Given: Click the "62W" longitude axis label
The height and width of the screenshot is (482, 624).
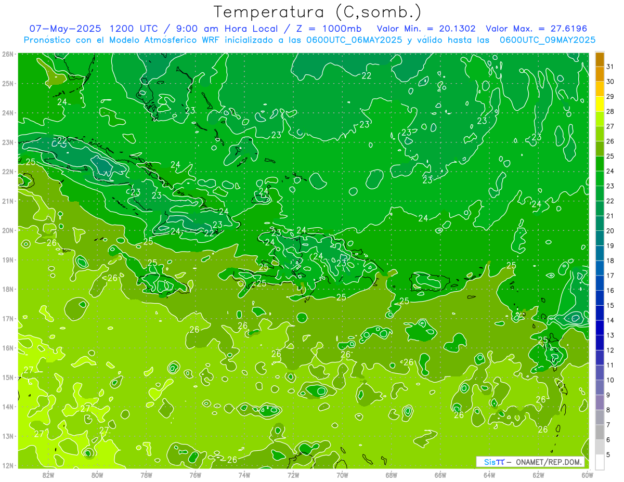Looking at the screenshot, I should pyautogui.click(x=538, y=475).
